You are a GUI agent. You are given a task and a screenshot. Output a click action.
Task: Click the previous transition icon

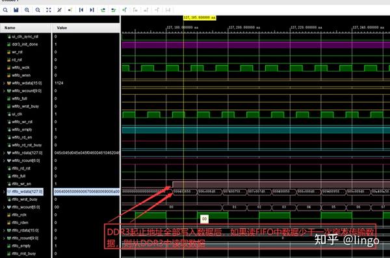[103, 10]
